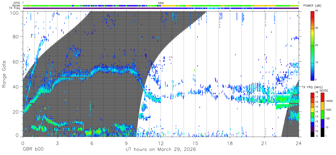Image resolution: width=336 pixels, height=155 pixels.
Task: Click the NOISE legend title
Action: (323, 90)
